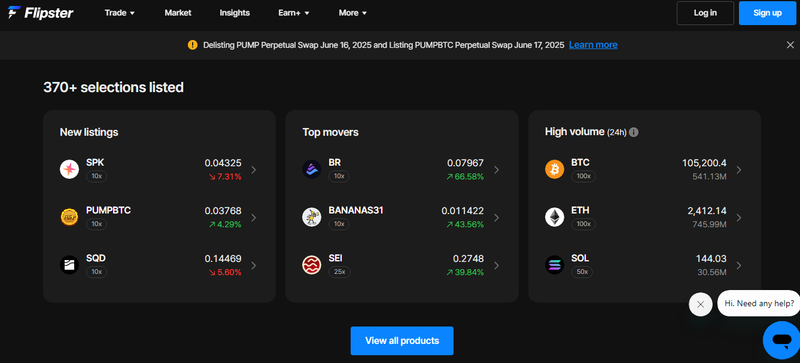Viewport: 800px width, 363px height.
Task: Click the New listings heading
Action: (x=89, y=132)
